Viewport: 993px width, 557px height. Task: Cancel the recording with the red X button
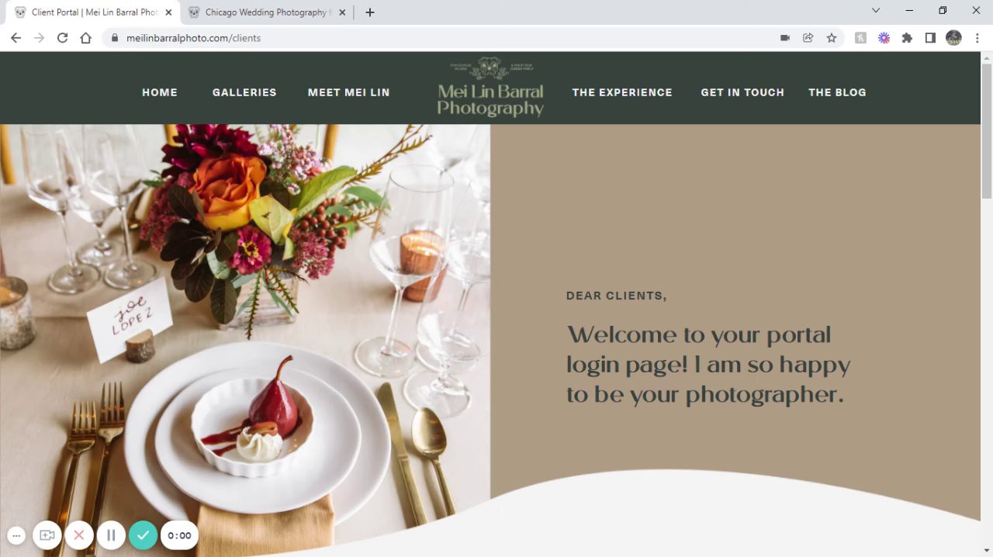(x=78, y=535)
